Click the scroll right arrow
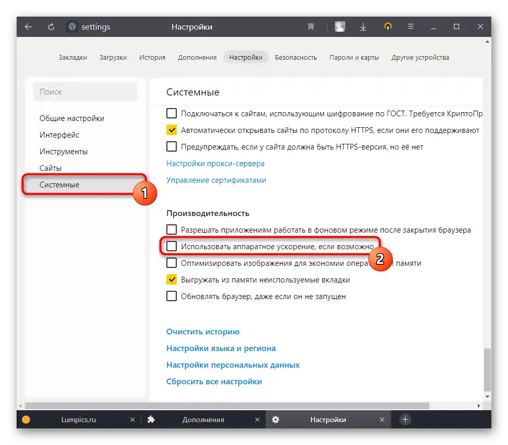 pyautogui.click(x=479, y=406)
